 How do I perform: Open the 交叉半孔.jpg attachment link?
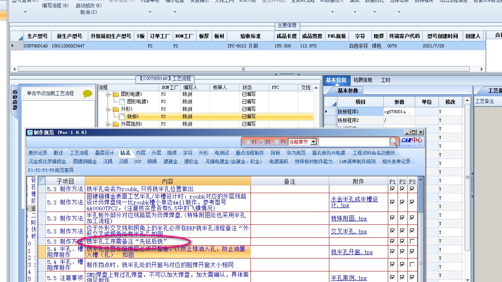(349, 231)
